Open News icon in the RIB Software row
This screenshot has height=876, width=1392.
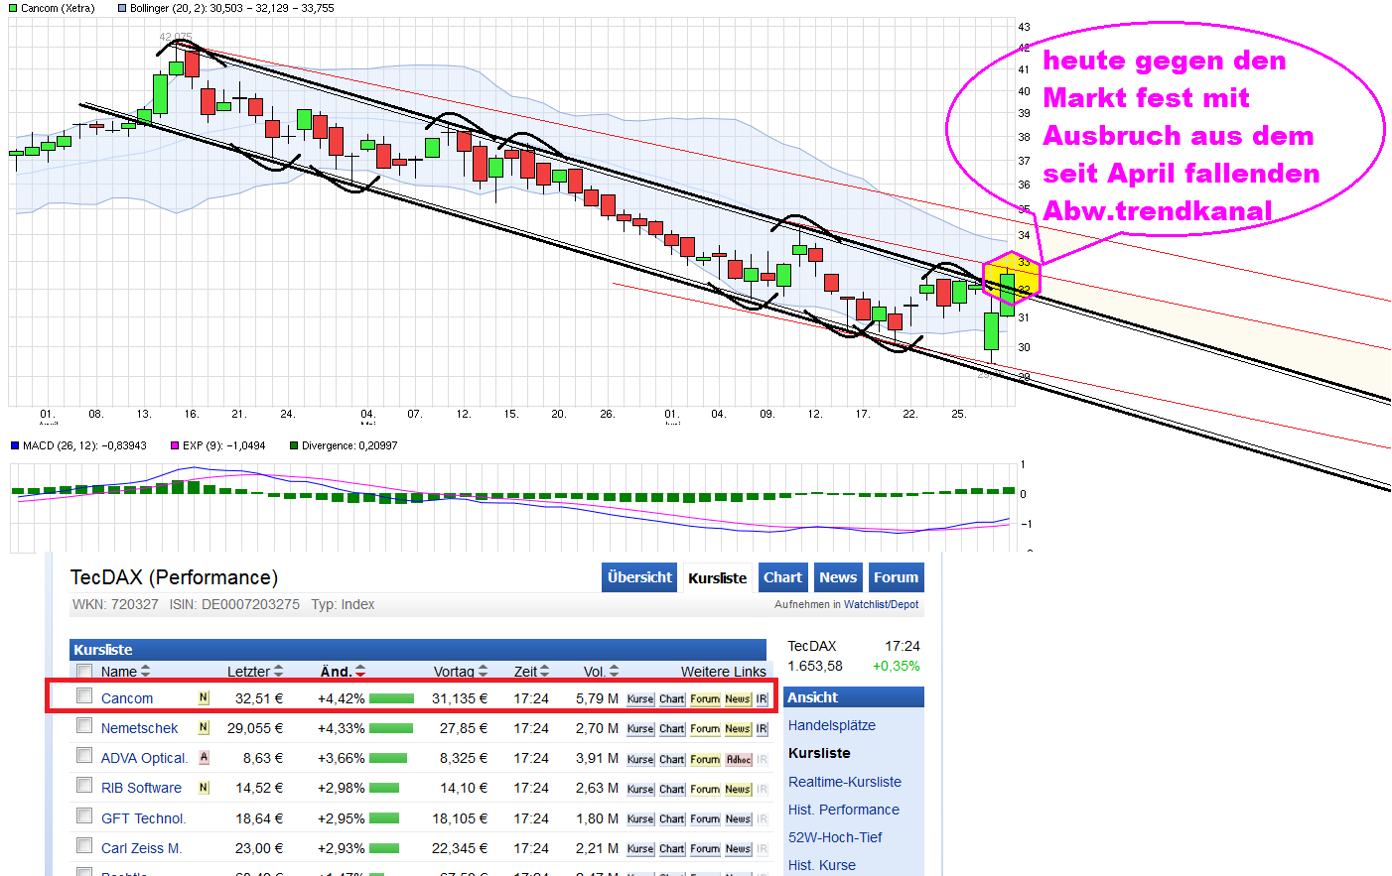pyautogui.click(x=738, y=790)
